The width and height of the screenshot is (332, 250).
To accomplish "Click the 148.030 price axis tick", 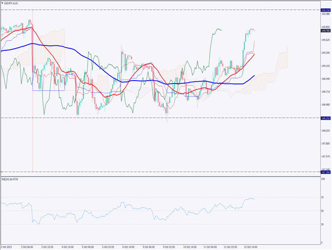I will [325, 130].
